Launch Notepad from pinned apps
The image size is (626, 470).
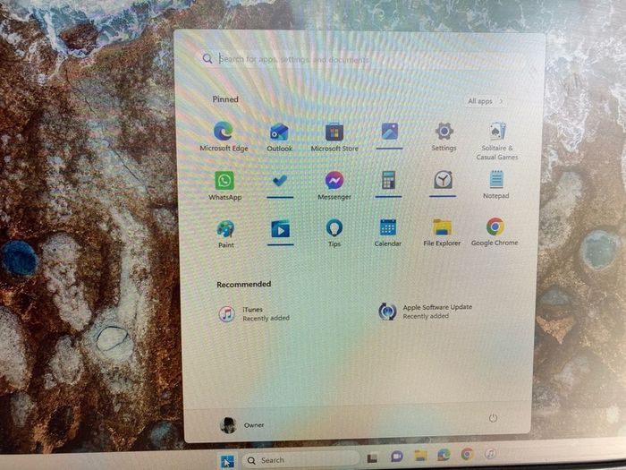[495, 184]
